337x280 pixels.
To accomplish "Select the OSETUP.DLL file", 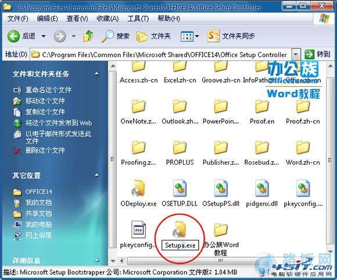I will pyautogui.click(x=180, y=194).
